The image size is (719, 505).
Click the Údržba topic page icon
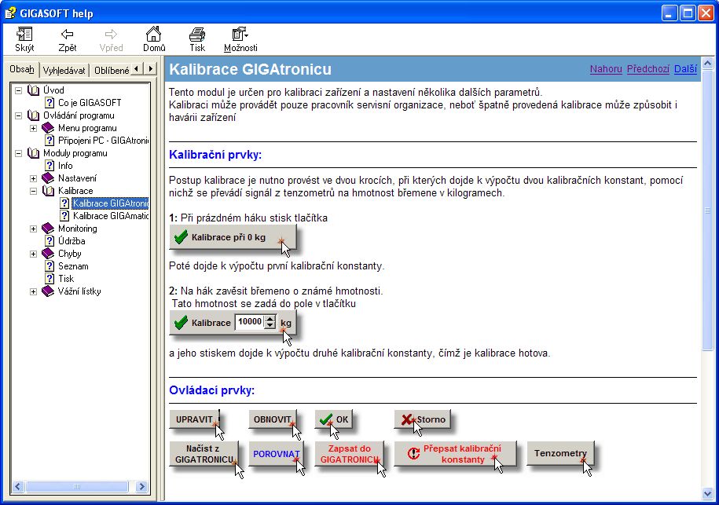[49, 241]
